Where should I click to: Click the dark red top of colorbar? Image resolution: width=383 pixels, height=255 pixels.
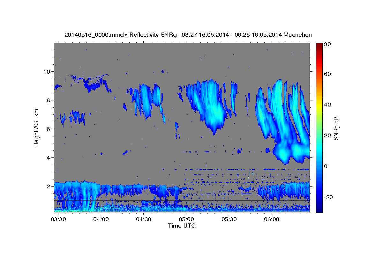(x=319, y=47)
